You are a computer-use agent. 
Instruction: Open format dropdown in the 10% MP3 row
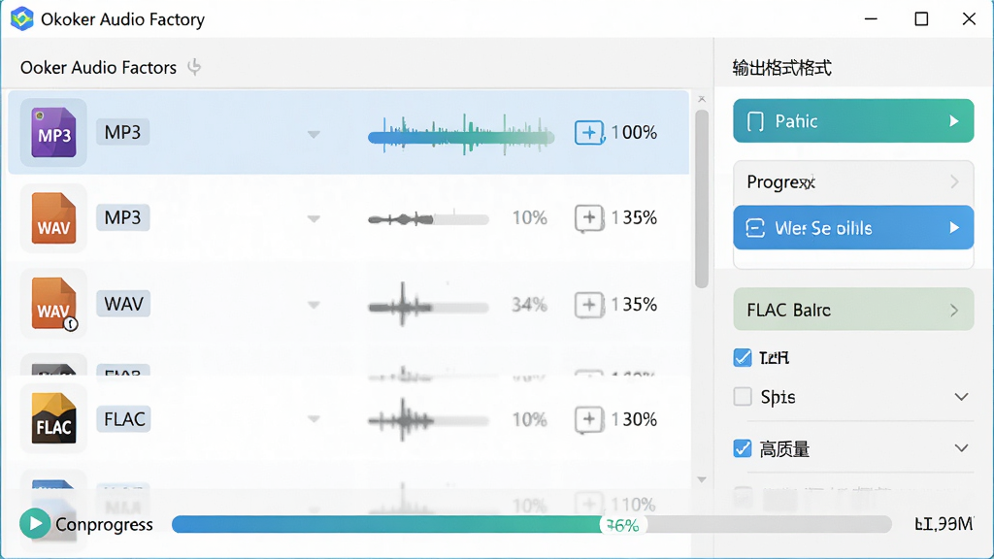click(x=314, y=219)
